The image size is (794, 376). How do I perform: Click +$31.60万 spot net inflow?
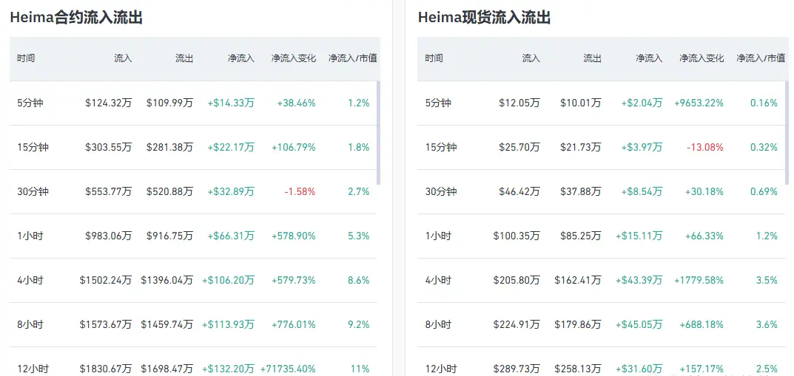(x=639, y=369)
